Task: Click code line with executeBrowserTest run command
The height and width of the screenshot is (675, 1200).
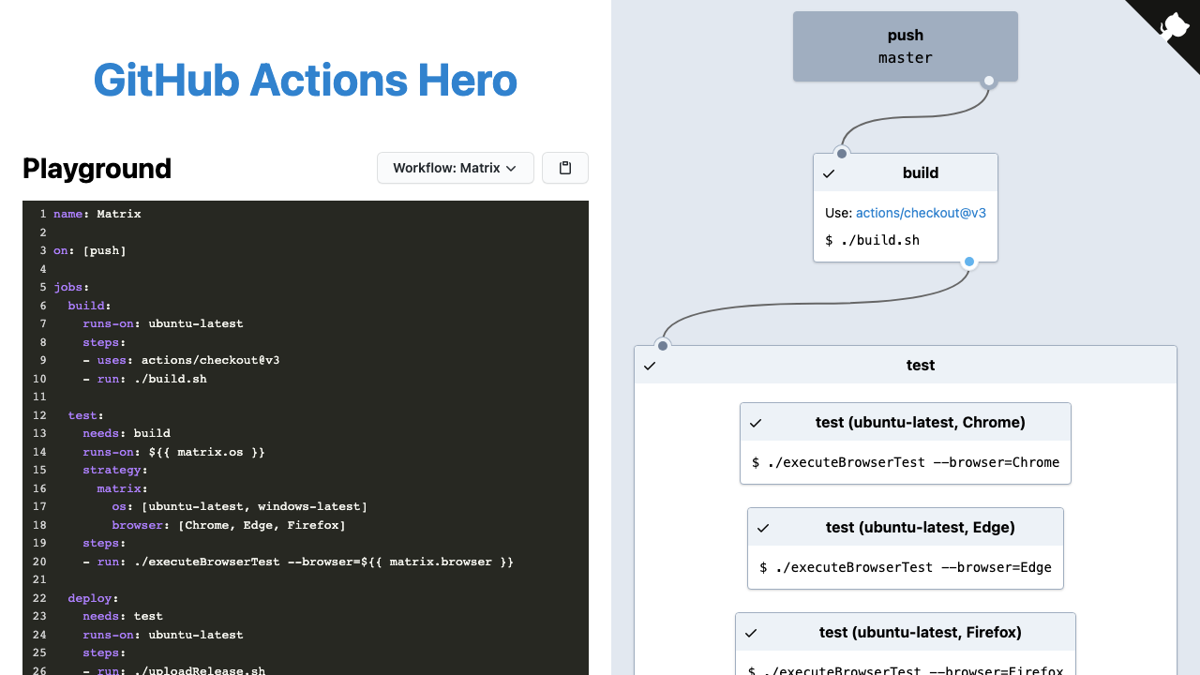Action: (298, 562)
